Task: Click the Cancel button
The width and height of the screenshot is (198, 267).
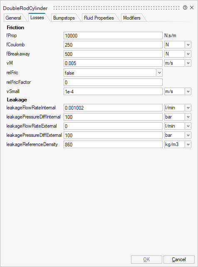Action: click(x=179, y=259)
